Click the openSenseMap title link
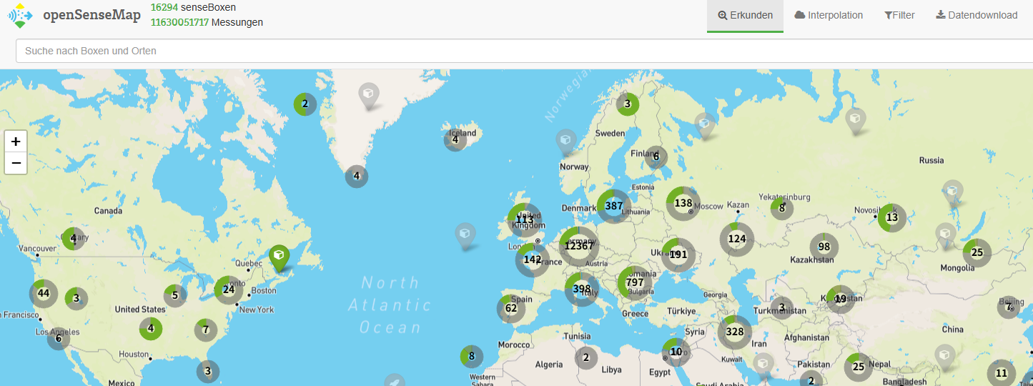The image size is (1033, 386). pyautogui.click(x=92, y=16)
